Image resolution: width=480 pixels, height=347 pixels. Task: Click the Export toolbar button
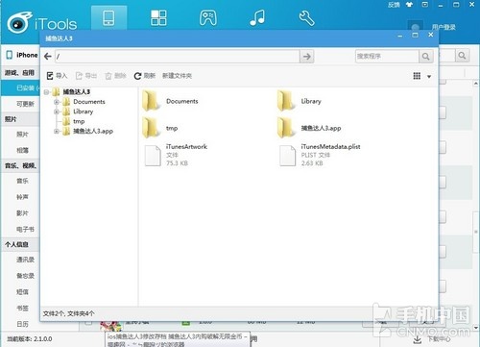(x=86, y=76)
